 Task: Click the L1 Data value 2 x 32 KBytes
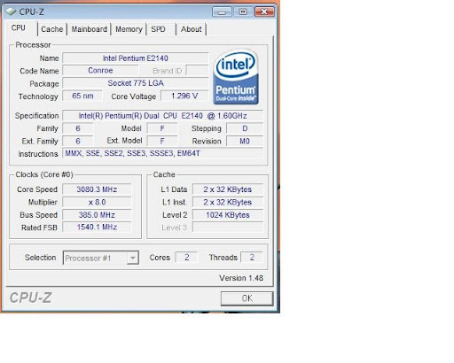pos(228,189)
